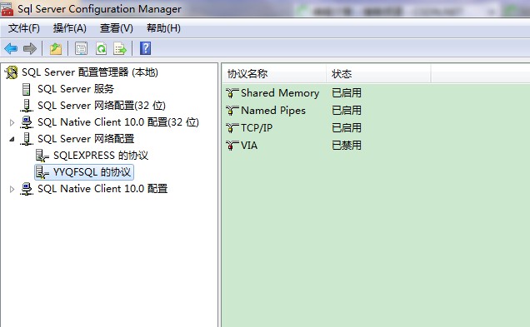Click the Sql Server Configuration Manager title icon

(x=7, y=8)
